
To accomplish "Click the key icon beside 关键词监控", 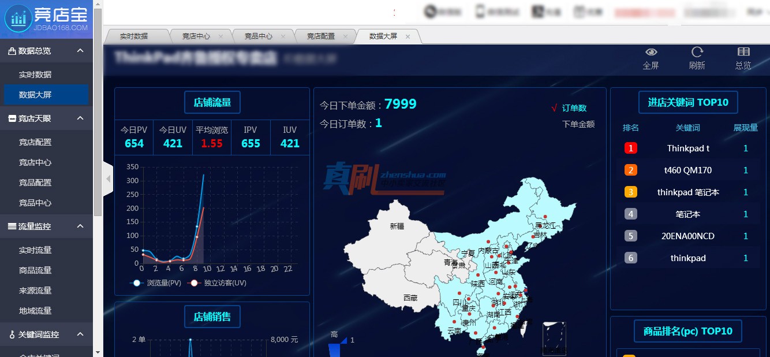I will pyautogui.click(x=12, y=334).
